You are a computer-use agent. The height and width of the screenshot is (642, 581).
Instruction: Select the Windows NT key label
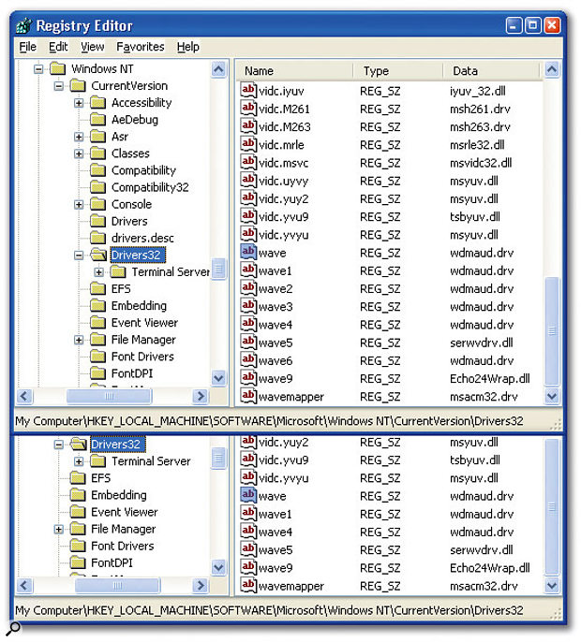click(102, 69)
